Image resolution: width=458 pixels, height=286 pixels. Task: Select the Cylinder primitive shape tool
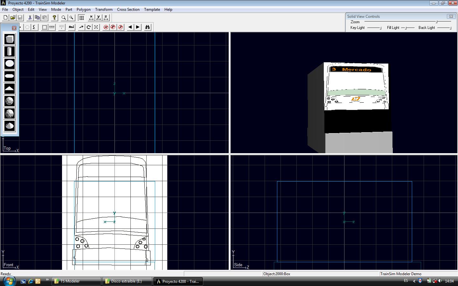click(10, 51)
